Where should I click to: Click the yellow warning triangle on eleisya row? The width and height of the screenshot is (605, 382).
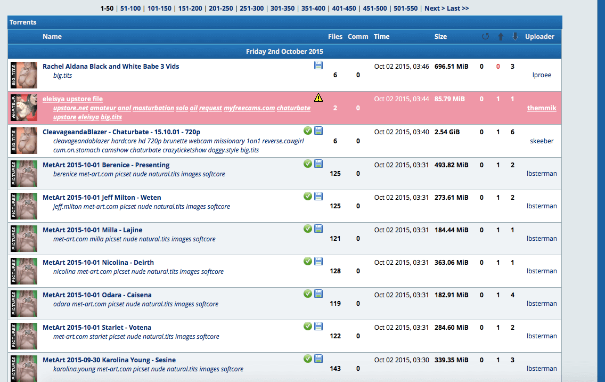318,97
